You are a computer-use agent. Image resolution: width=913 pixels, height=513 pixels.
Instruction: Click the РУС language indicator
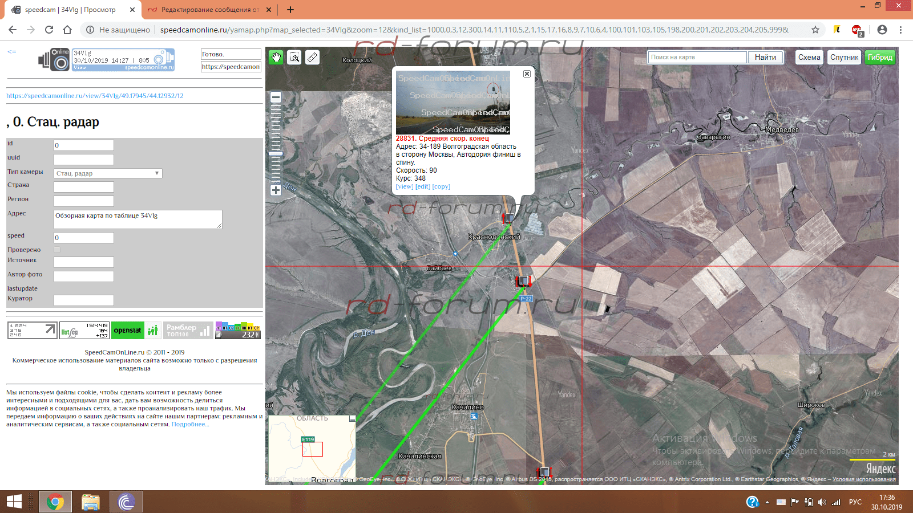(855, 502)
